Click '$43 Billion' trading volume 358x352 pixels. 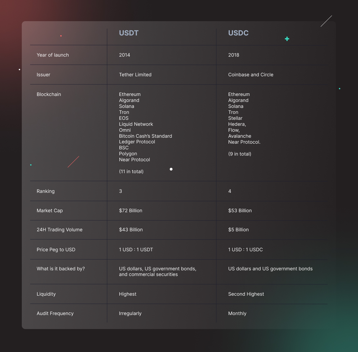pyautogui.click(x=131, y=230)
